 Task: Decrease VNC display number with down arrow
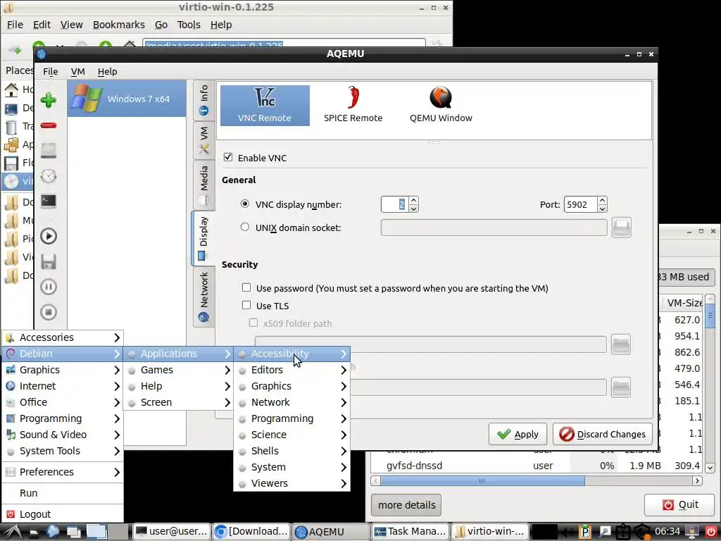click(x=413, y=209)
